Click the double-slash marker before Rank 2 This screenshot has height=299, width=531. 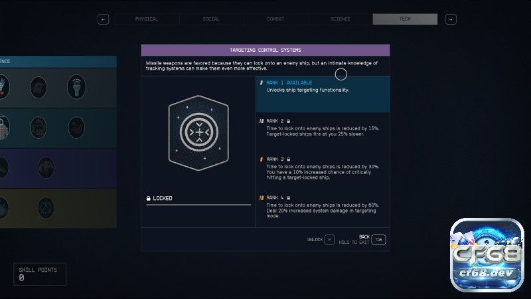(262, 121)
